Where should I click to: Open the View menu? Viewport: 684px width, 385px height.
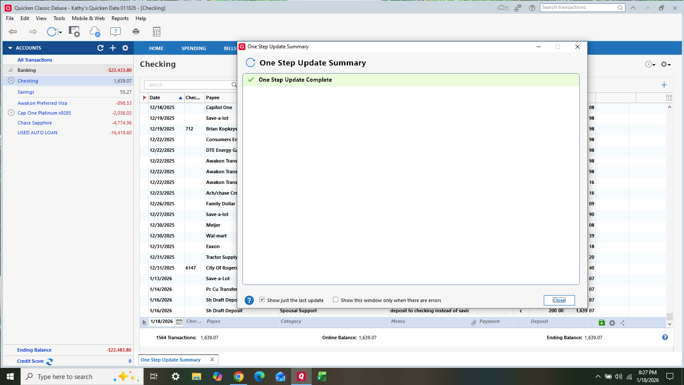(41, 18)
